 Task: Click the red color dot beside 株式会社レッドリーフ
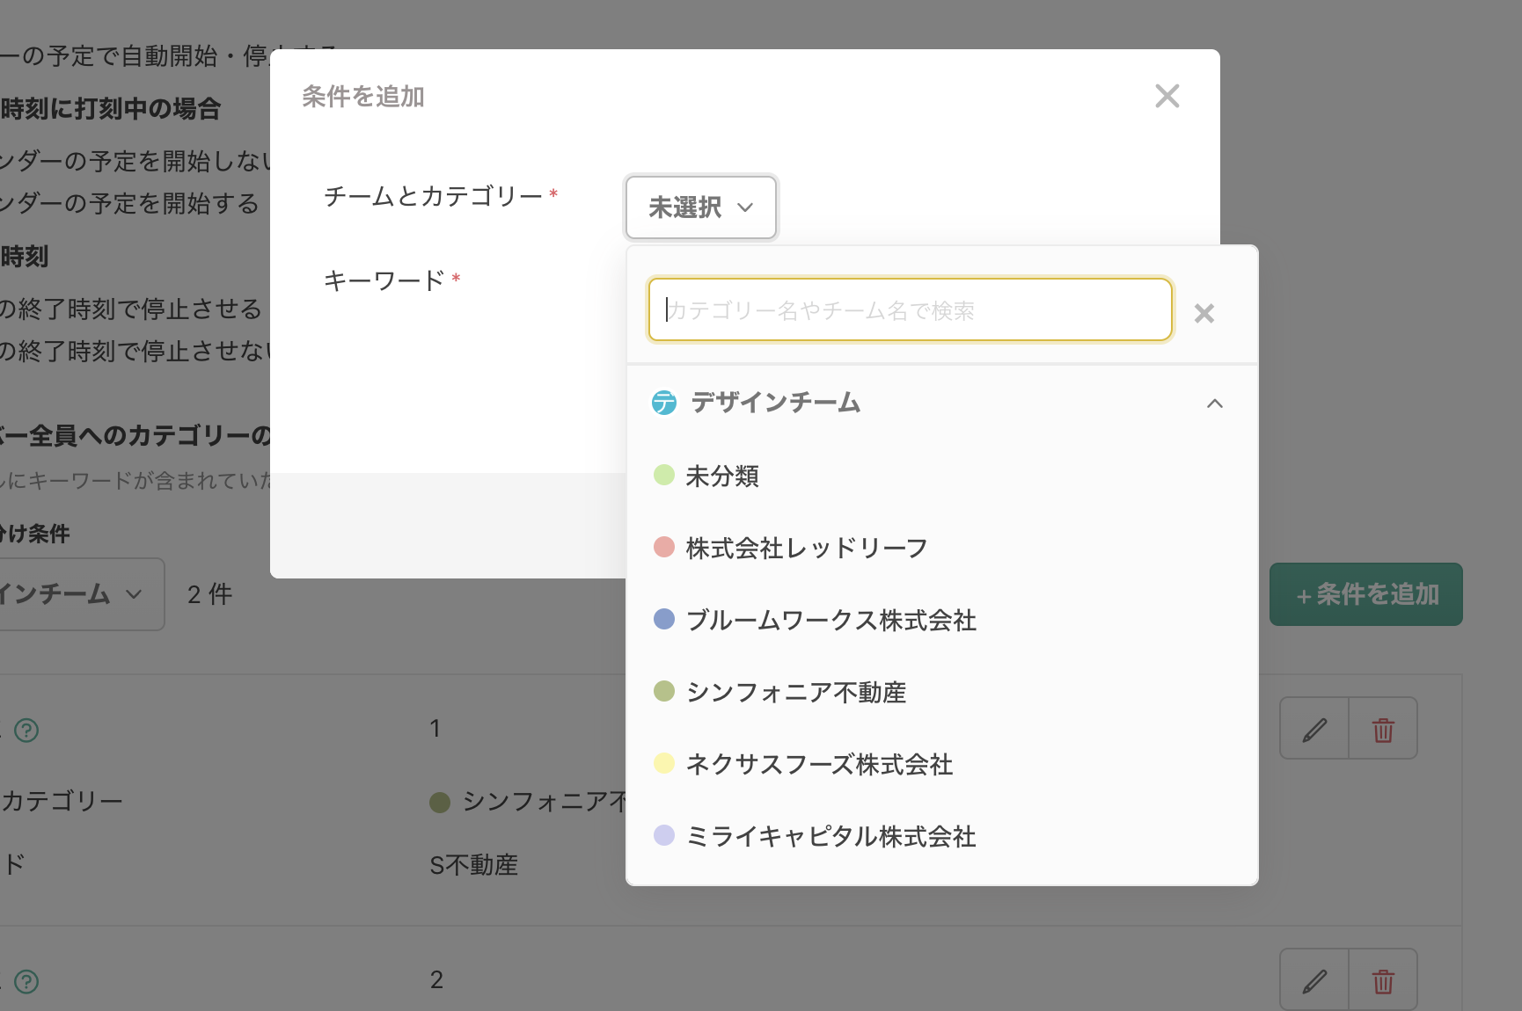(x=663, y=546)
